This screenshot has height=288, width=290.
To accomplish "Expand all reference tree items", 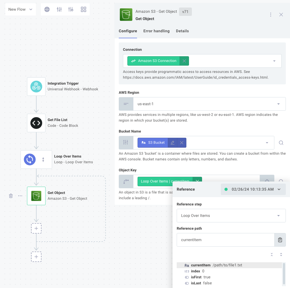I will [x=281, y=254].
